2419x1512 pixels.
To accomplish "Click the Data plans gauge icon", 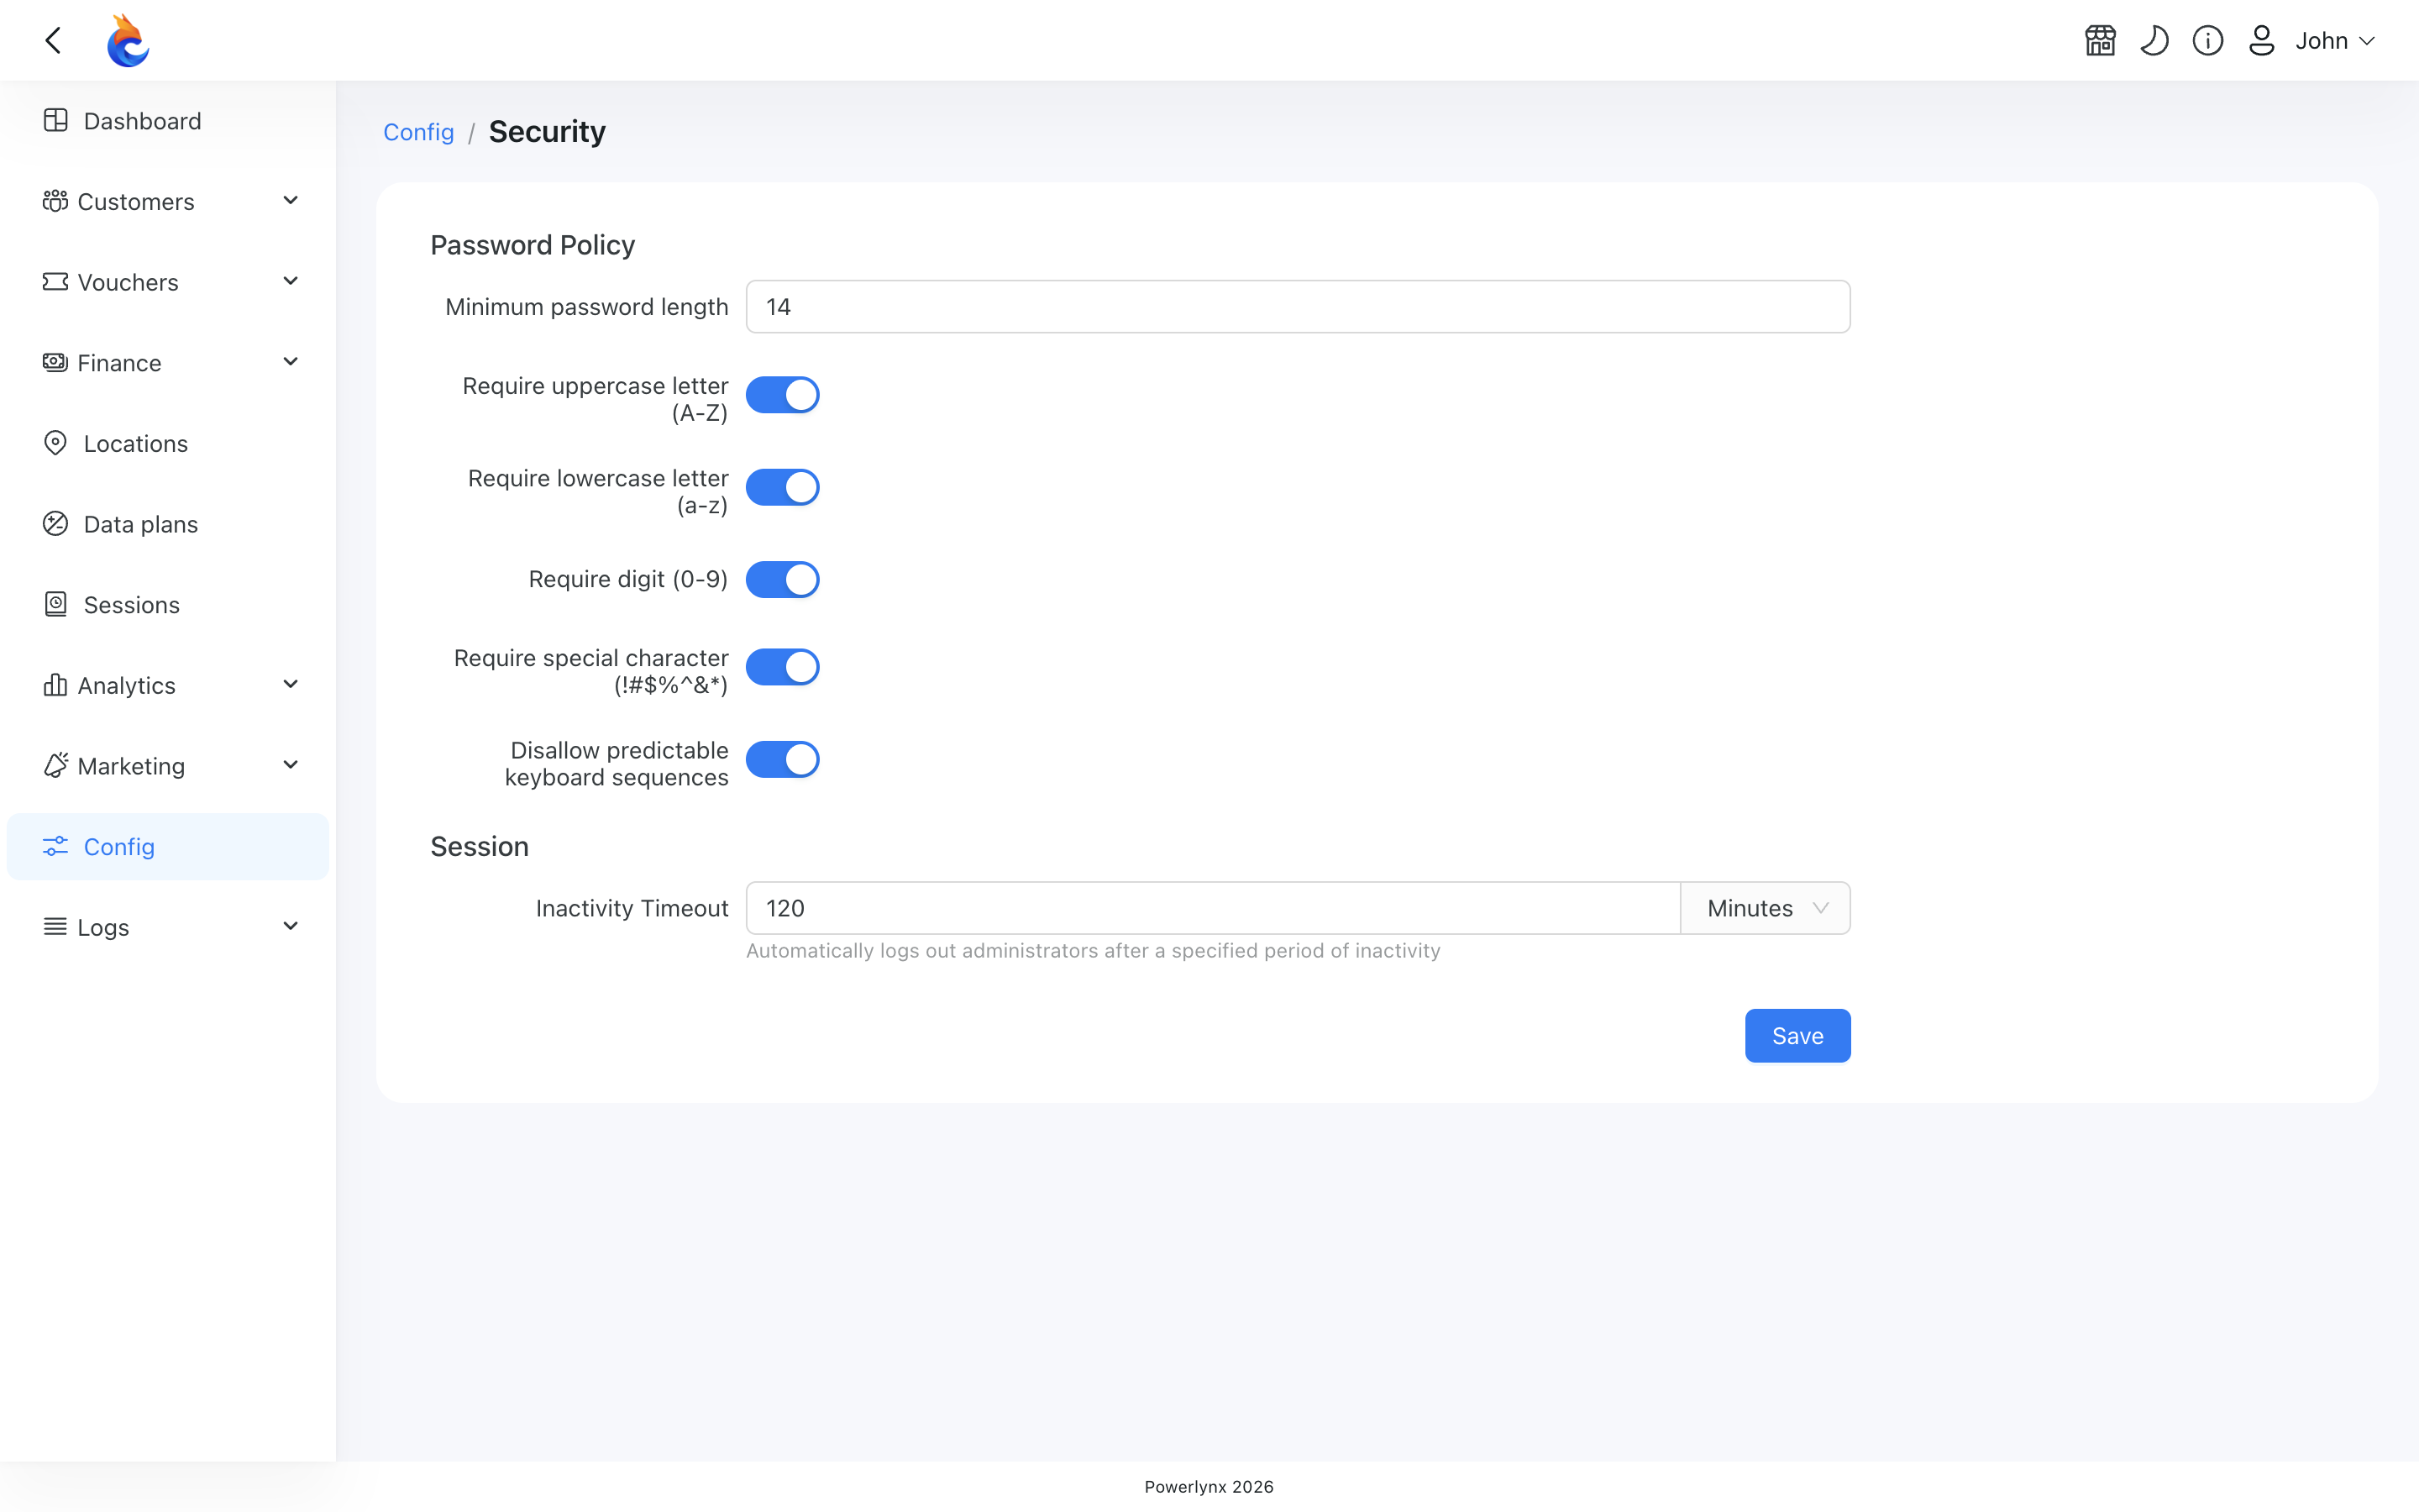I will pos(56,523).
